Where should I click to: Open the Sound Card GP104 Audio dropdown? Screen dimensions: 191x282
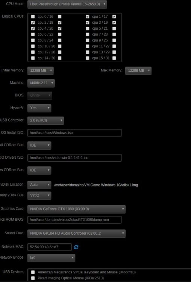[76, 233]
